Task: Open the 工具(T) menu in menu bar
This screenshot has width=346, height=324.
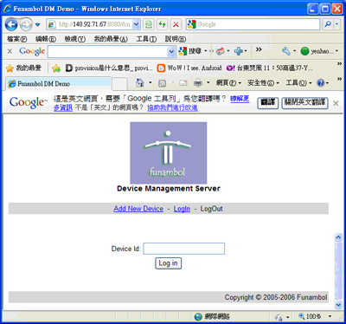Action: point(146,39)
